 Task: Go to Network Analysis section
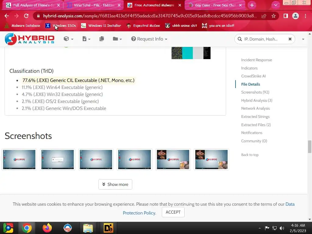point(256,108)
